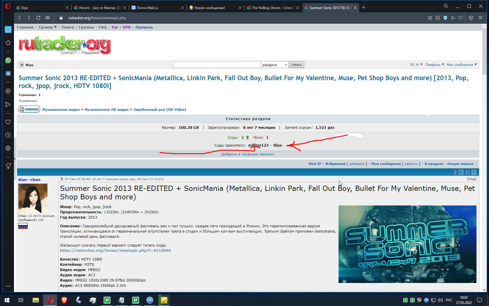Open the FAQ menu item

pyautogui.click(x=102, y=27)
